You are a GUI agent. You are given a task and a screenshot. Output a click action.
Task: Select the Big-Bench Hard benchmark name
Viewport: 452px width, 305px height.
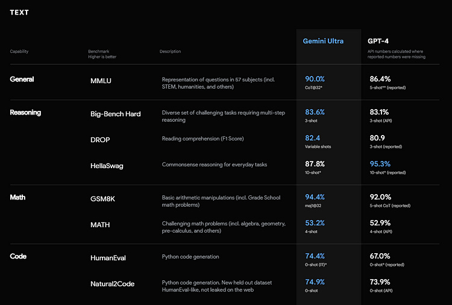click(x=115, y=114)
